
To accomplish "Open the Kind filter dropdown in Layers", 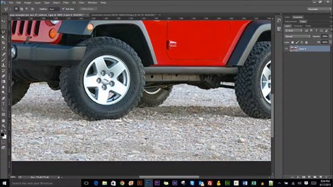I will coord(293,31).
